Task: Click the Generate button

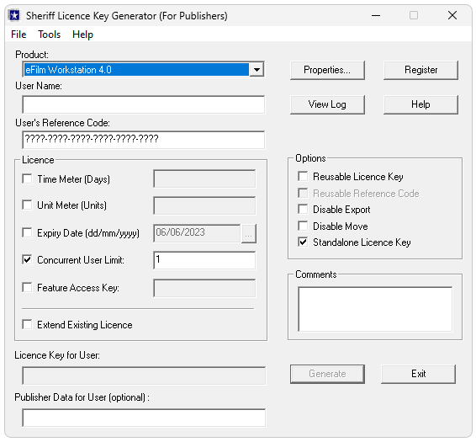Action: pos(327,374)
